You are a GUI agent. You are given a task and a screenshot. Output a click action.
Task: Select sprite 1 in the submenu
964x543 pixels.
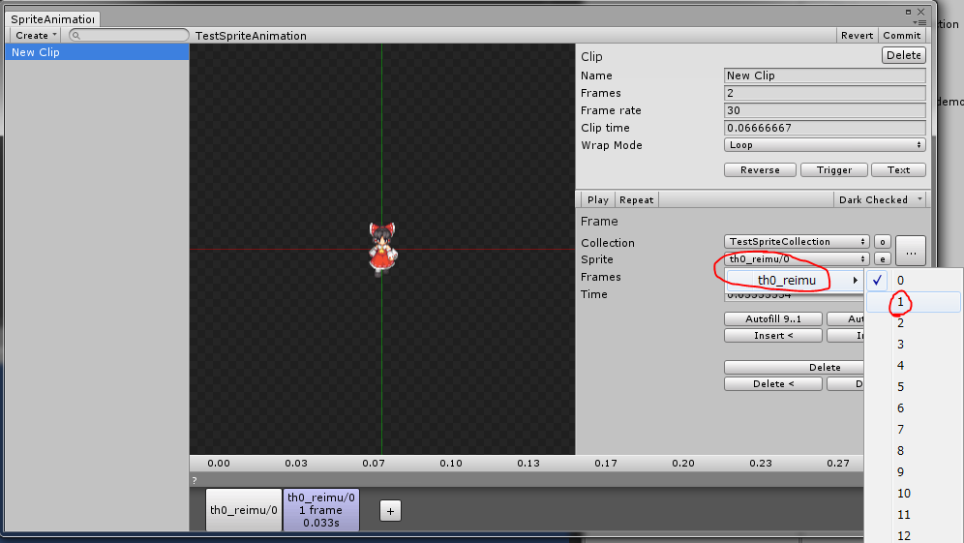point(914,302)
